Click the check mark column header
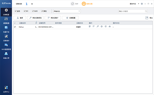The image size is (154, 95). tap(15, 23)
